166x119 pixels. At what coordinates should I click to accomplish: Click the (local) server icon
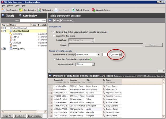pos(3,16)
